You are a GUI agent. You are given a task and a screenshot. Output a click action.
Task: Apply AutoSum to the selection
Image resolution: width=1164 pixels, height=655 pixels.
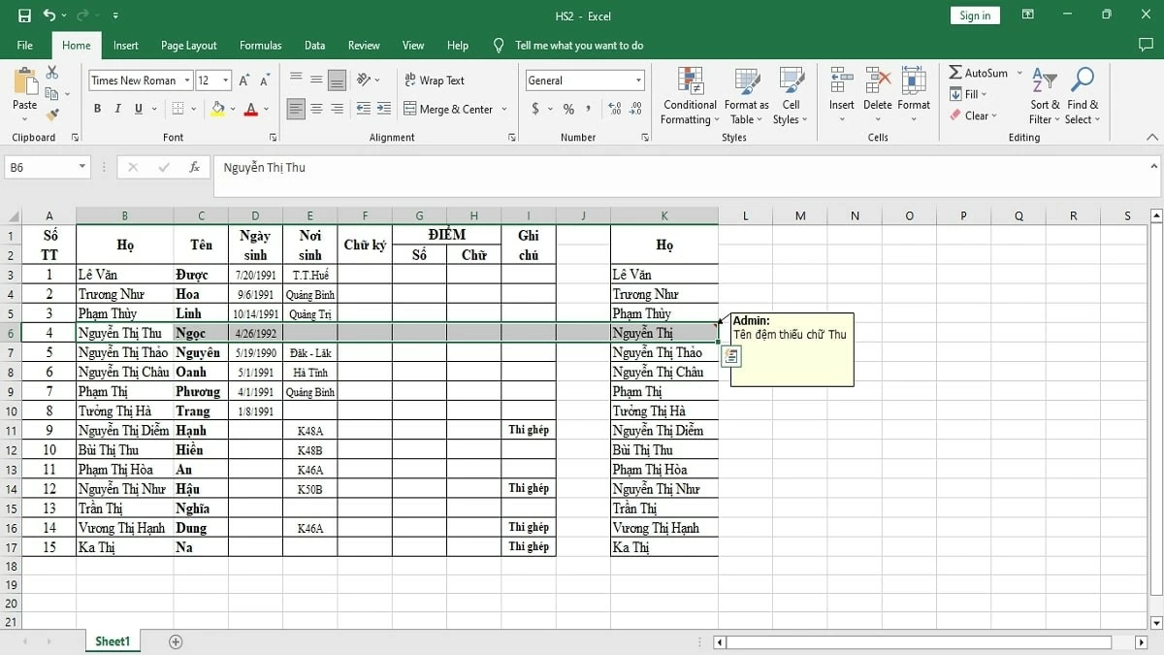tap(983, 72)
